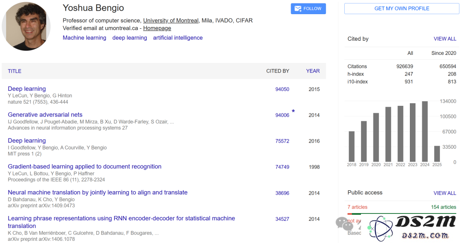Click the 7 articles not available link
Image resolution: width=463 pixels, height=243 pixels.
click(357, 207)
